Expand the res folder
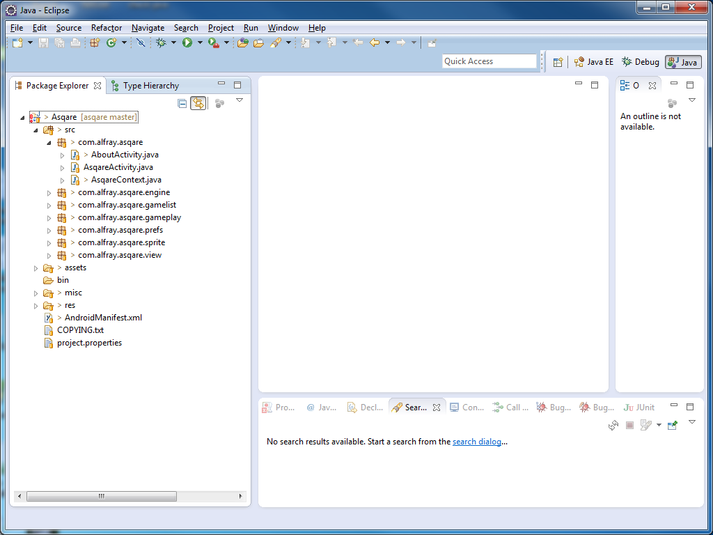This screenshot has height=535, width=713. click(x=36, y=306)
